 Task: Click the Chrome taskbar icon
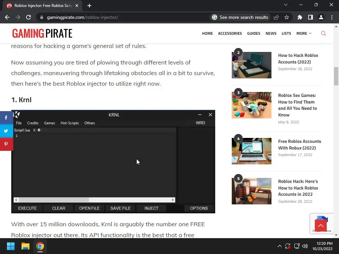[x=40, y=246]
